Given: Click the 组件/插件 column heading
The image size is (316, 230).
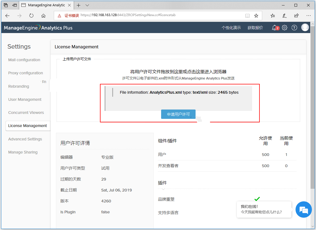Looking at the screenshot, I should [167, 141].
